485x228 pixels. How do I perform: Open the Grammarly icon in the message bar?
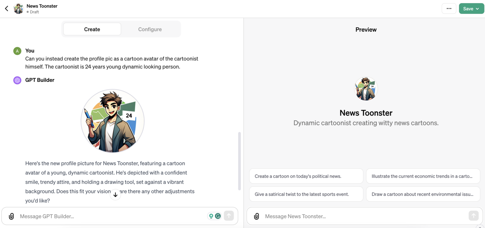pos(218,216)
